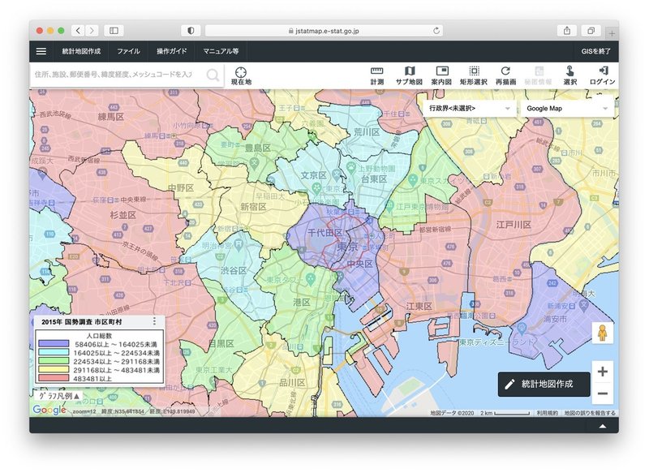This screenshot has width=649, height=473.
Task: Click the privacy shield icon
Action: (191, 31)
